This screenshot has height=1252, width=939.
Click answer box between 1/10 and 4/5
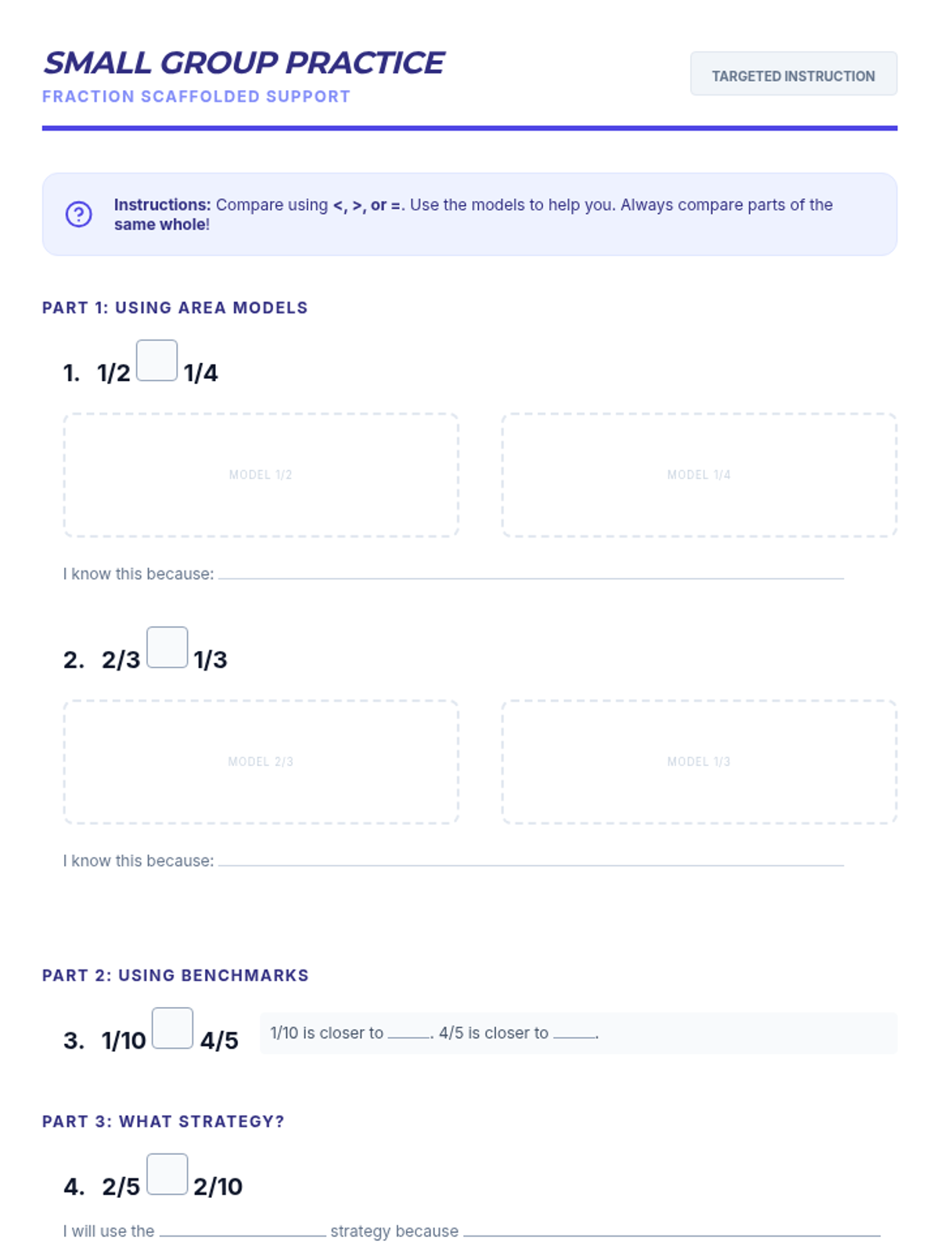coord(172,1028)
